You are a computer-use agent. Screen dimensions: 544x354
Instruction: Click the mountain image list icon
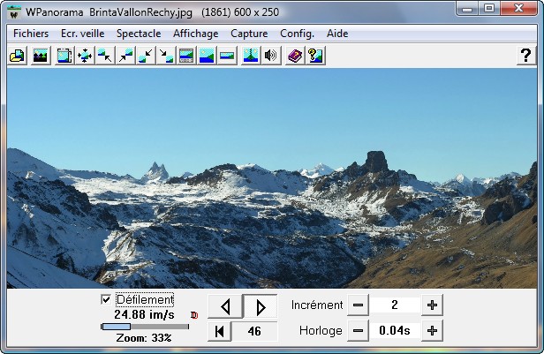click(x=41, y=56)
